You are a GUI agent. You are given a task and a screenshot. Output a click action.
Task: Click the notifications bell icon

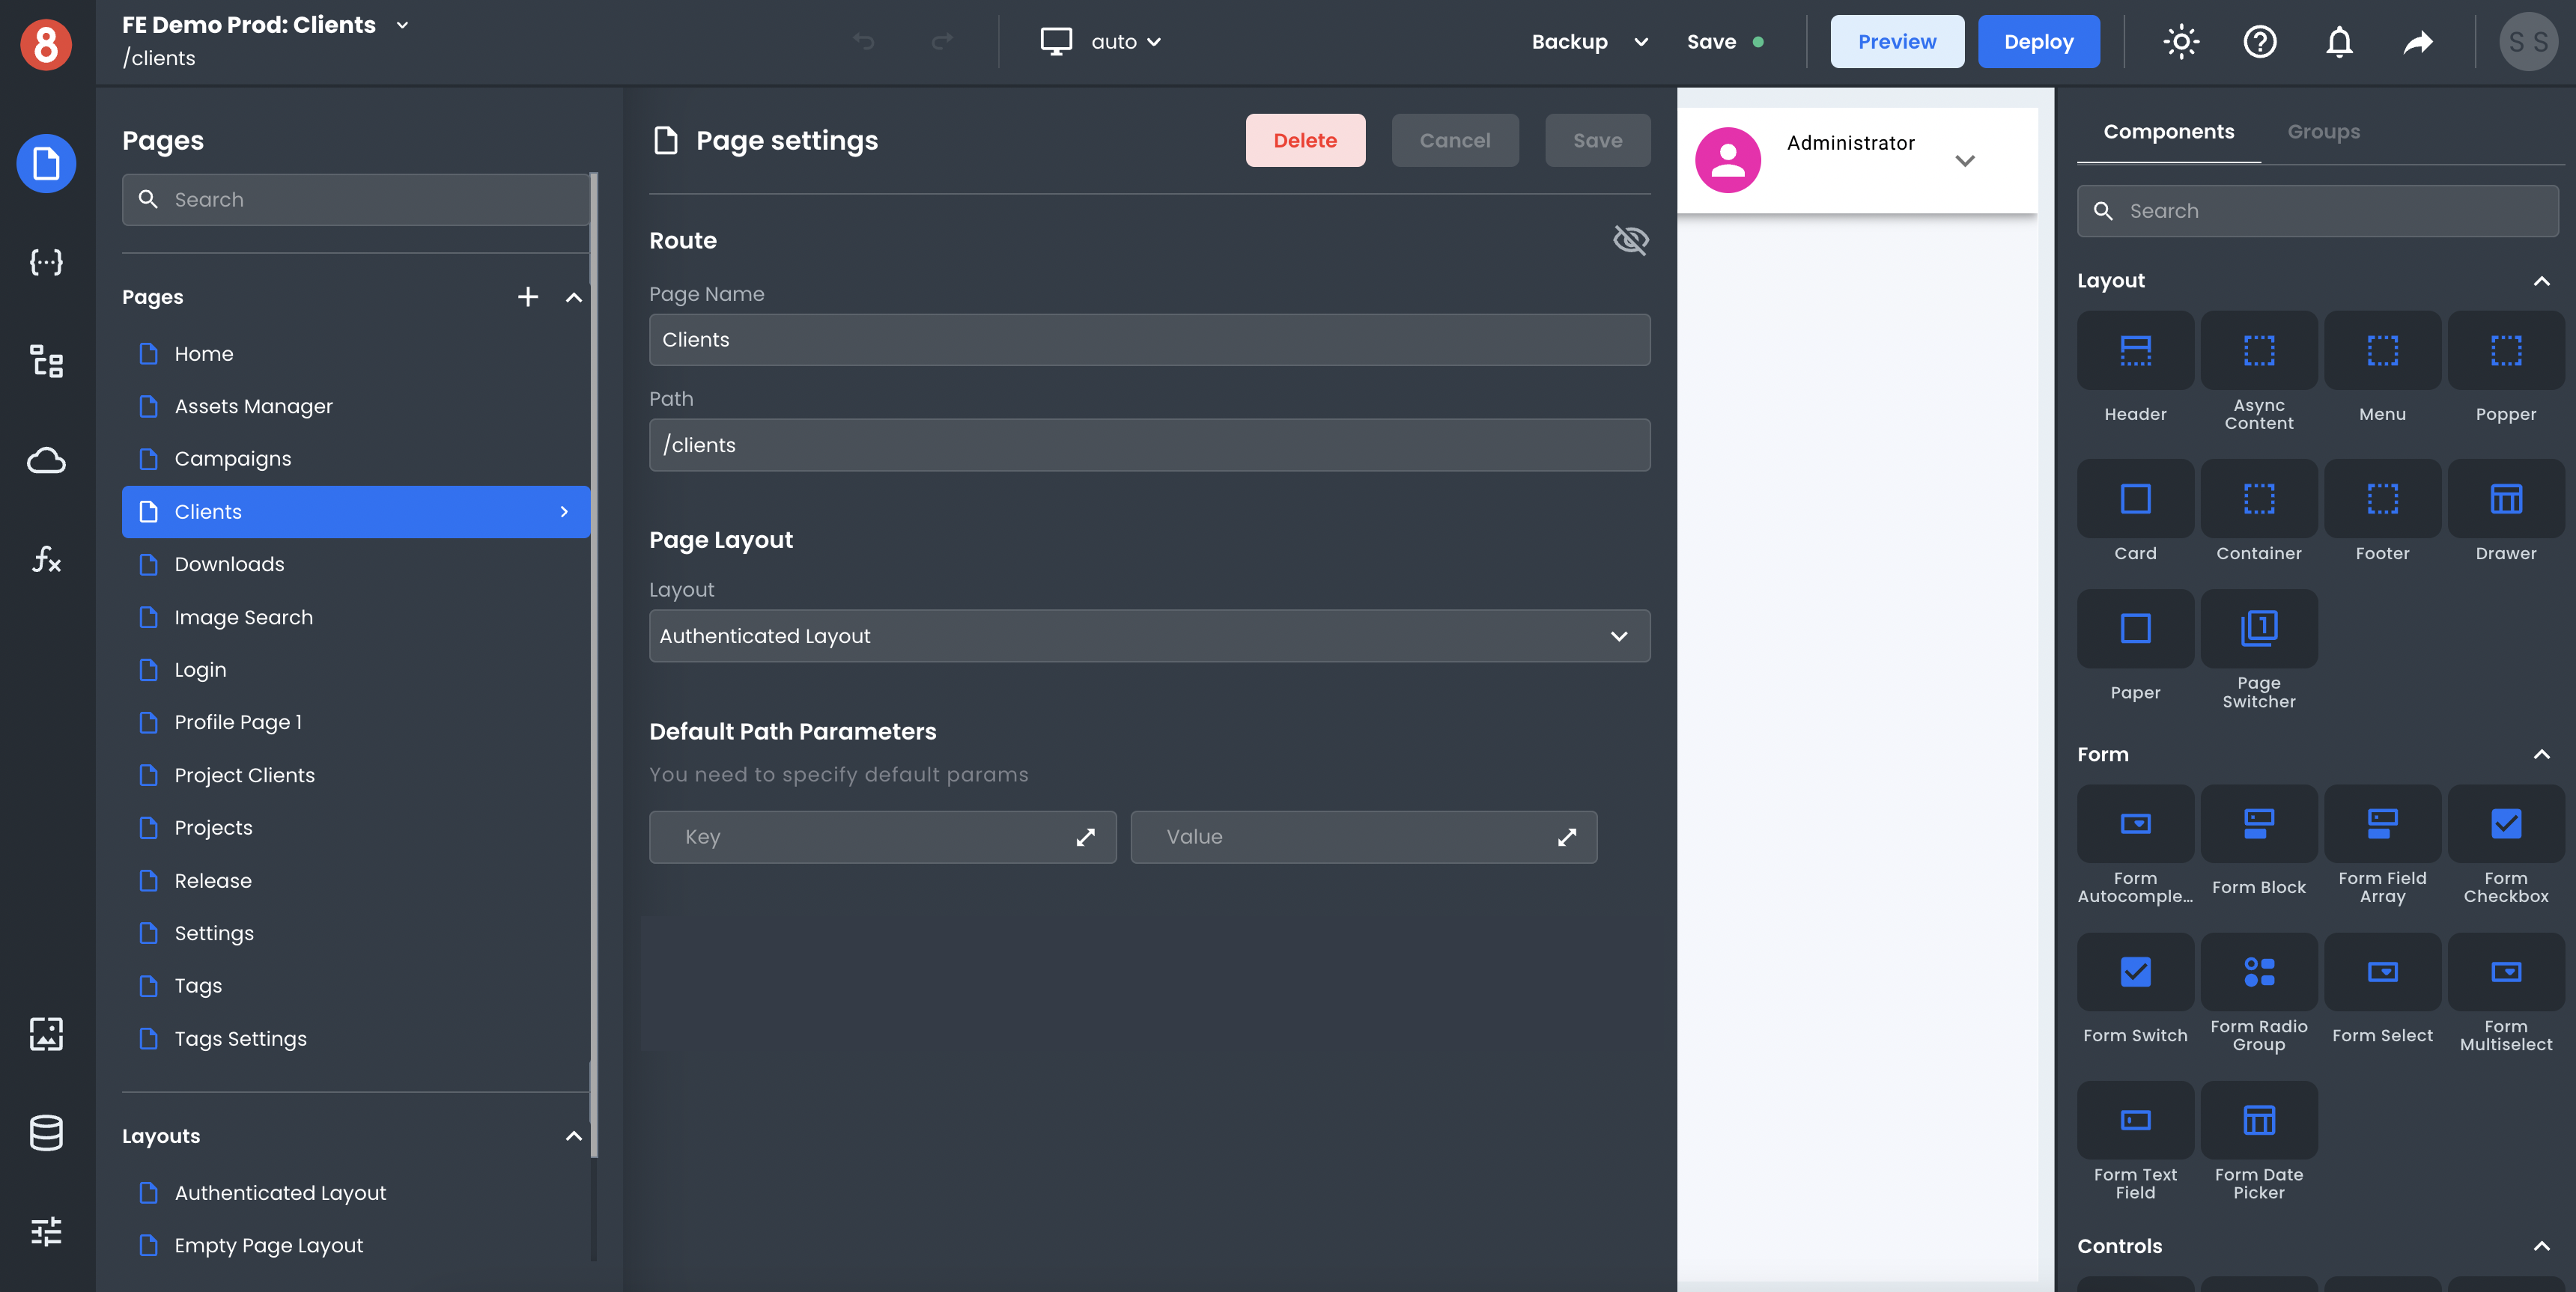(x=2339, y=42)
